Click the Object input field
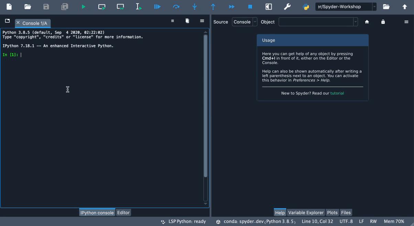 [316, 22]
